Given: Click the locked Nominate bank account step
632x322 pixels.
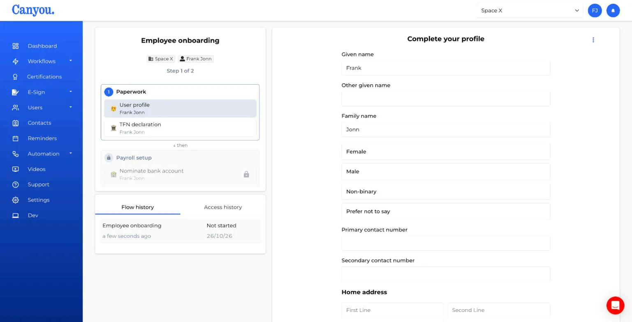Looking at the screenshot, I should coord(180,174).
